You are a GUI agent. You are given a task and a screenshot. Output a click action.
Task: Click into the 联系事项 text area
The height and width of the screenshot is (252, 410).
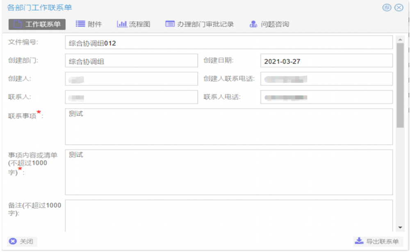coord(228,127)
